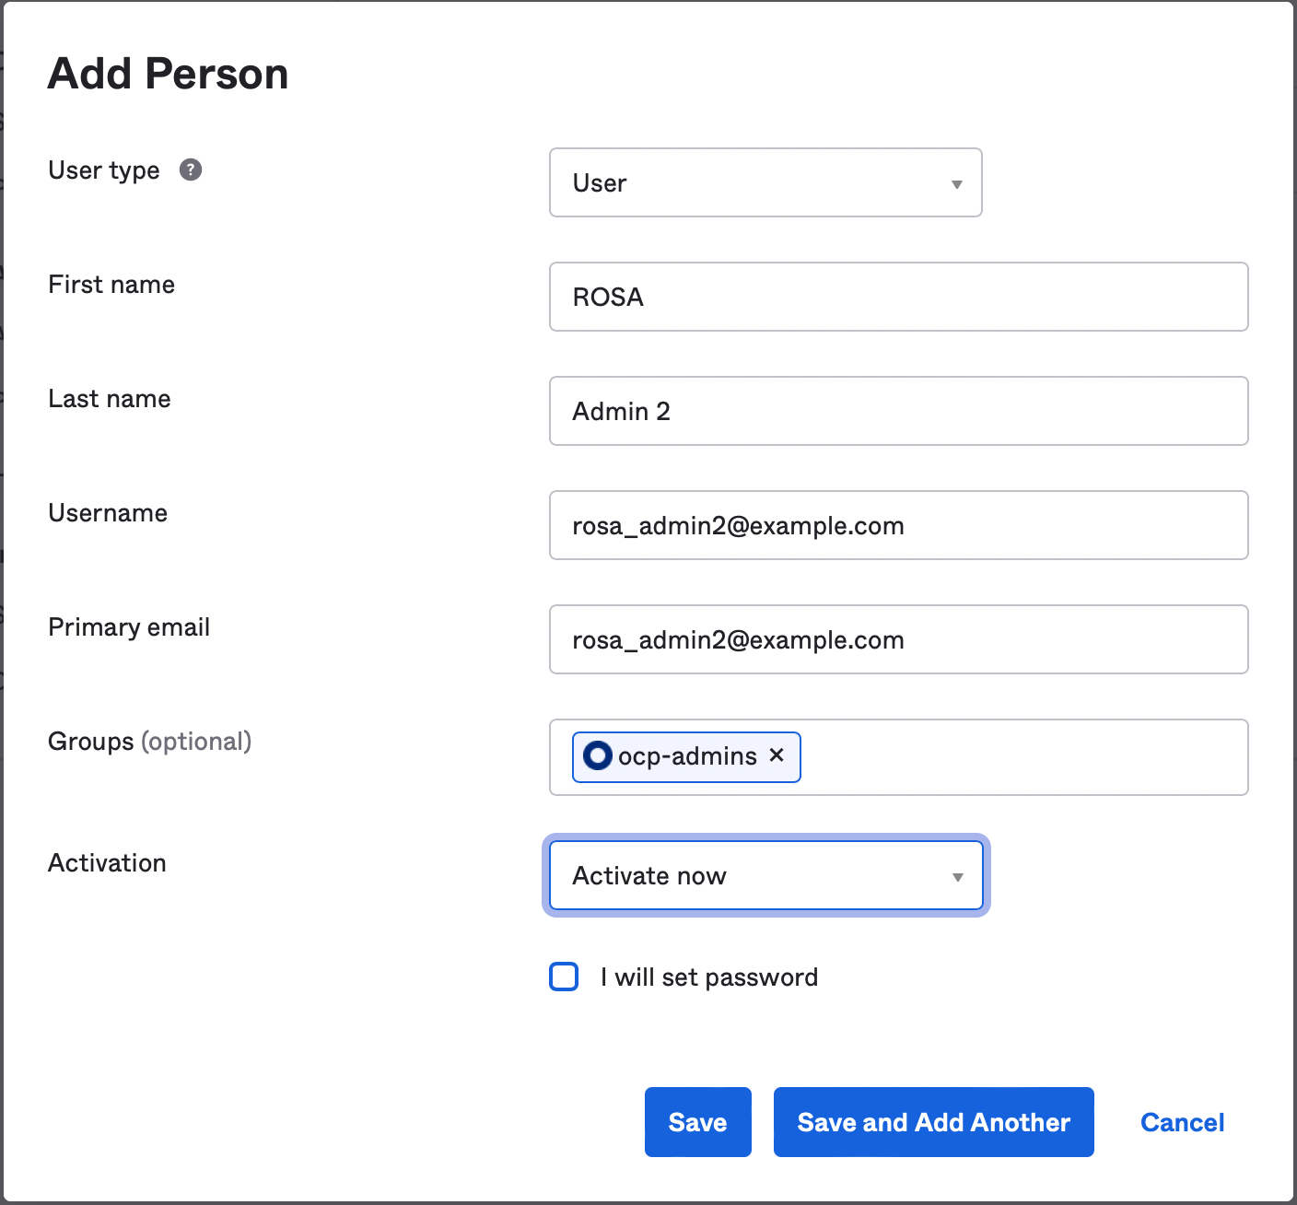Click the Last name field showing Admin 2
The height and width of the screenshot is (1205, 1297).
898,411
